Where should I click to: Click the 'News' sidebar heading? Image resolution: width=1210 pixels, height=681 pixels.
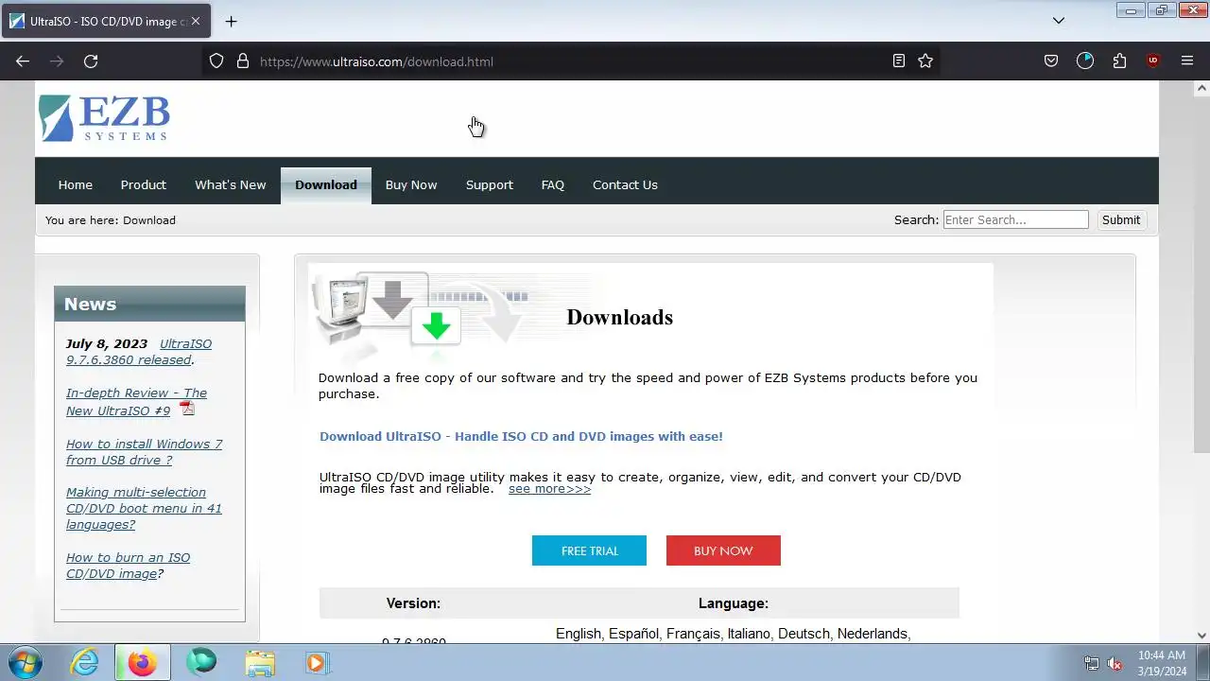[90, 304]
